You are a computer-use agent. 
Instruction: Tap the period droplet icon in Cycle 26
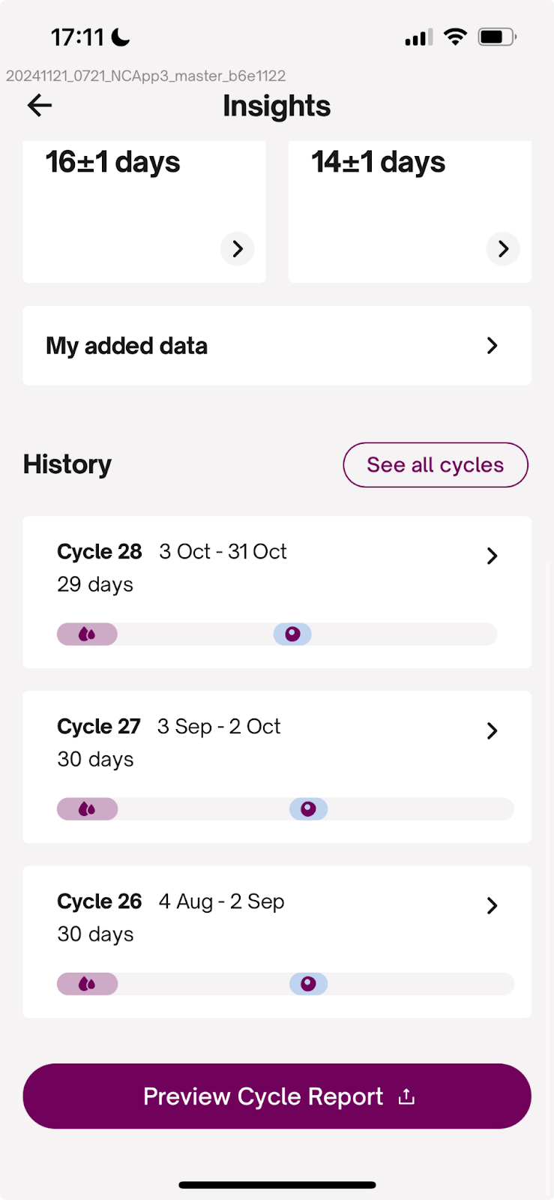tap(87, 984)
